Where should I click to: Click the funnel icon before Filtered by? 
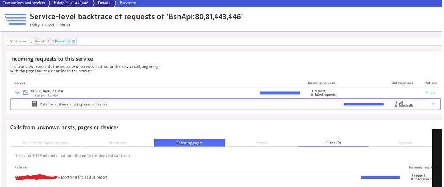[x=11, y=42]
